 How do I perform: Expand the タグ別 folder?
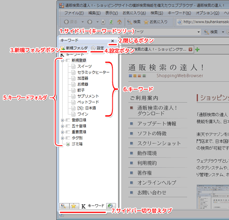[62, 138]
